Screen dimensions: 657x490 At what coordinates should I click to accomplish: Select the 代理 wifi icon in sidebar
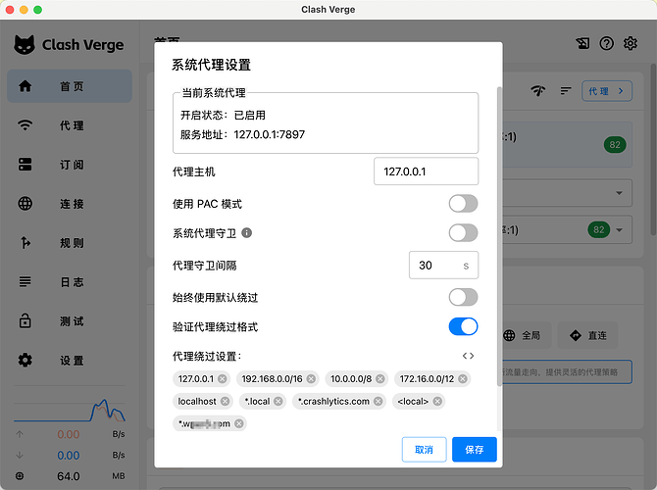pos(25,125)
